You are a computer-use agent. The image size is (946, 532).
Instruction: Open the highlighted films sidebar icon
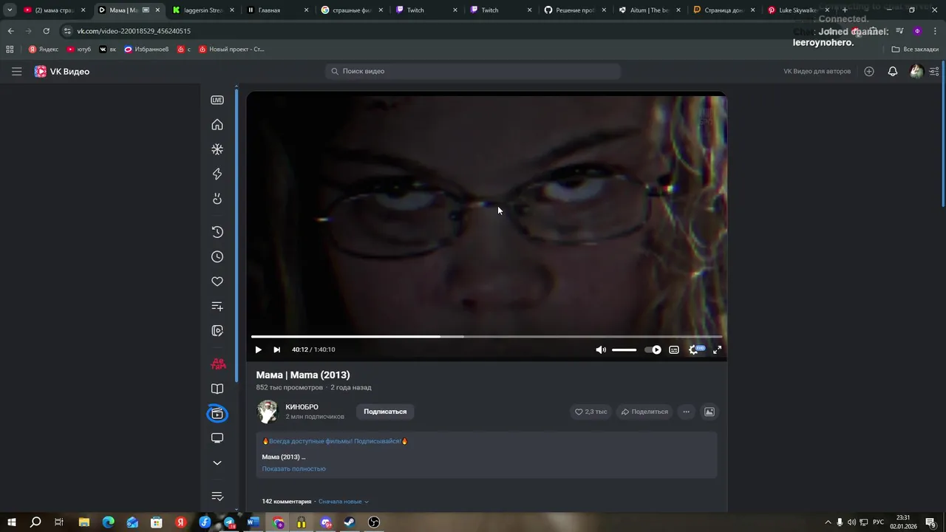tap(217, 414)
